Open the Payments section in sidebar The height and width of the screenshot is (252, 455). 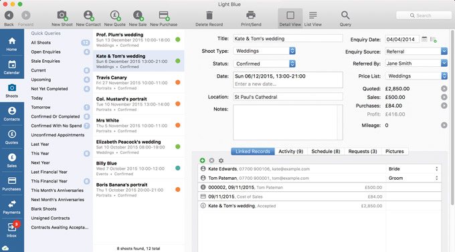[11, 207]
